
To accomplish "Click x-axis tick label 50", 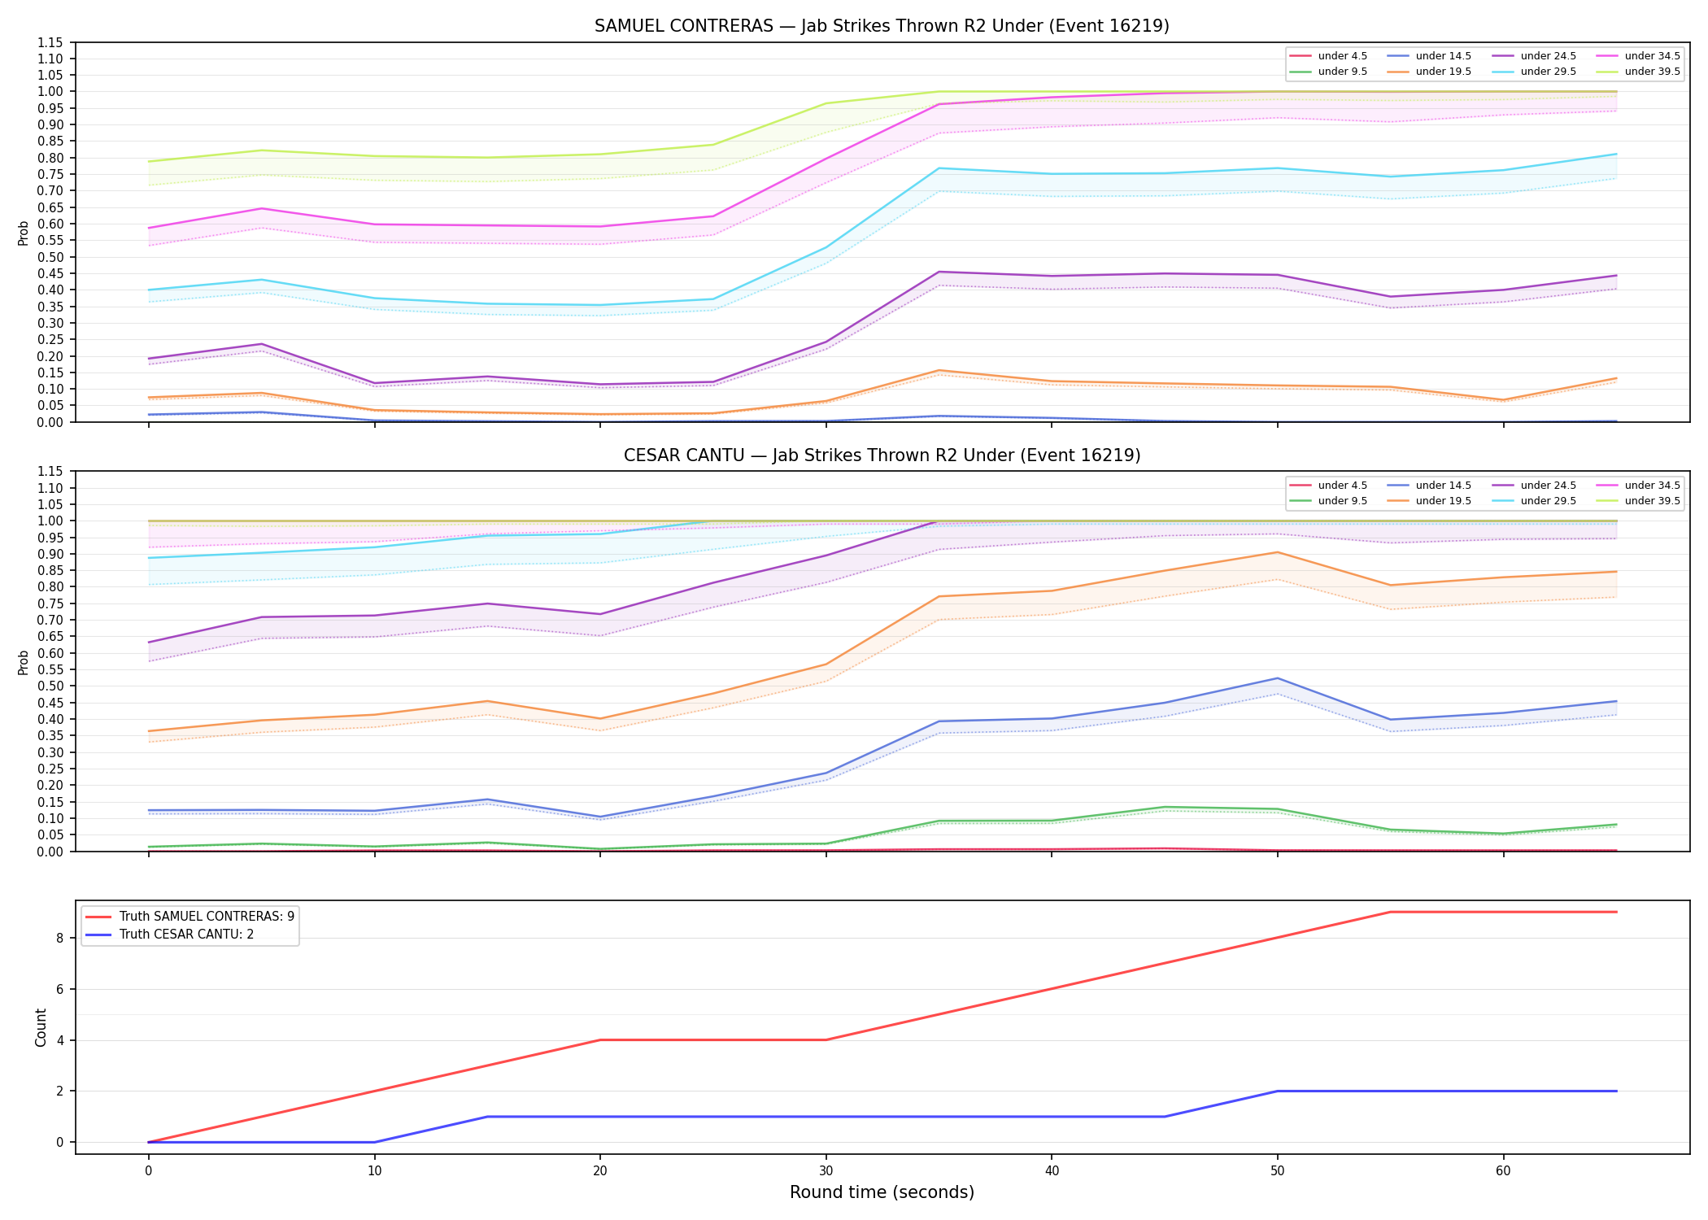I will click(1278, 1171).
